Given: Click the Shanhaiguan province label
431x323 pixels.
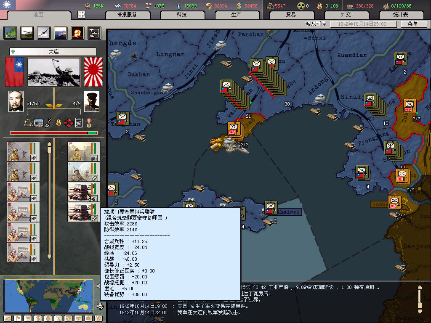Looking at the screenshot, I should tap(149, 93).
